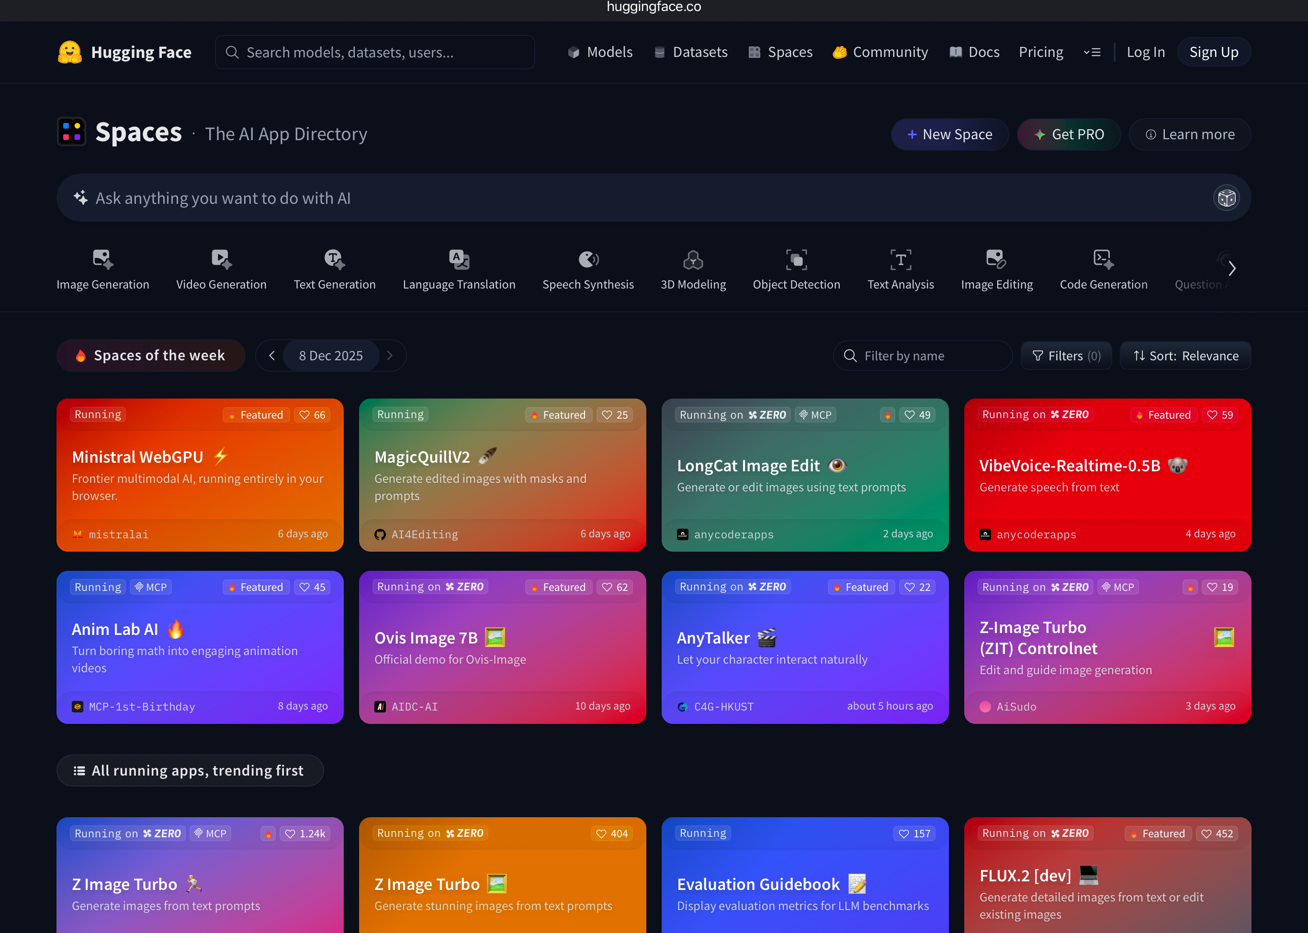Select the Code Generation category icon
Viewport: 1308px width, 933px height.
click(x=1103, y=260)
